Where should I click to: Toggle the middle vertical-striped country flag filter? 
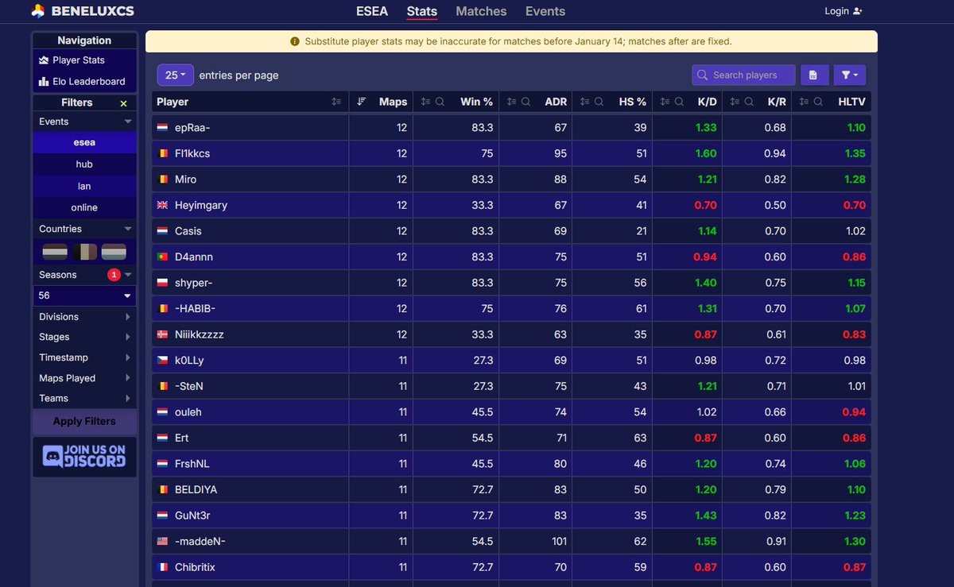pos(84,252)
